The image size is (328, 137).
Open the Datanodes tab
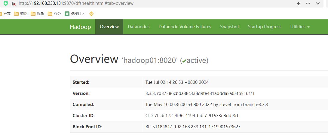pyautogui.click(x=139, y=27)
